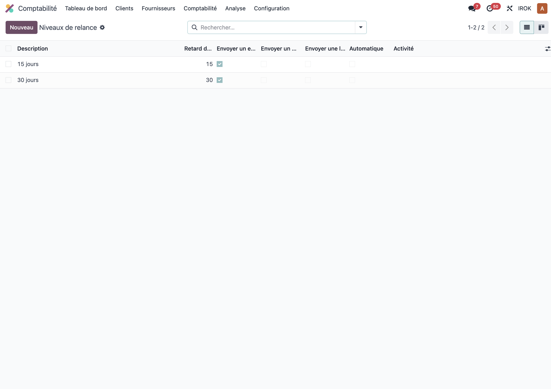Select the 15 jours row checkbox
Viewport: 551px width, 389px height.
9,64
